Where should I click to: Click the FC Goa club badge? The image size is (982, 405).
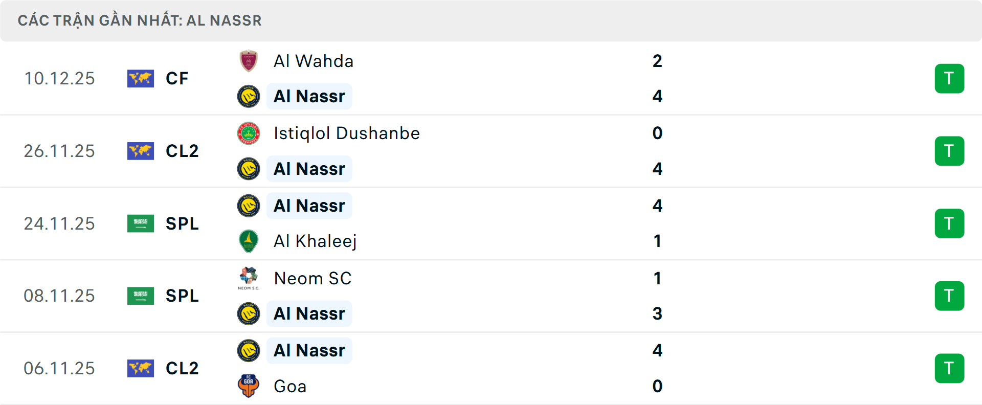point(249,386)
